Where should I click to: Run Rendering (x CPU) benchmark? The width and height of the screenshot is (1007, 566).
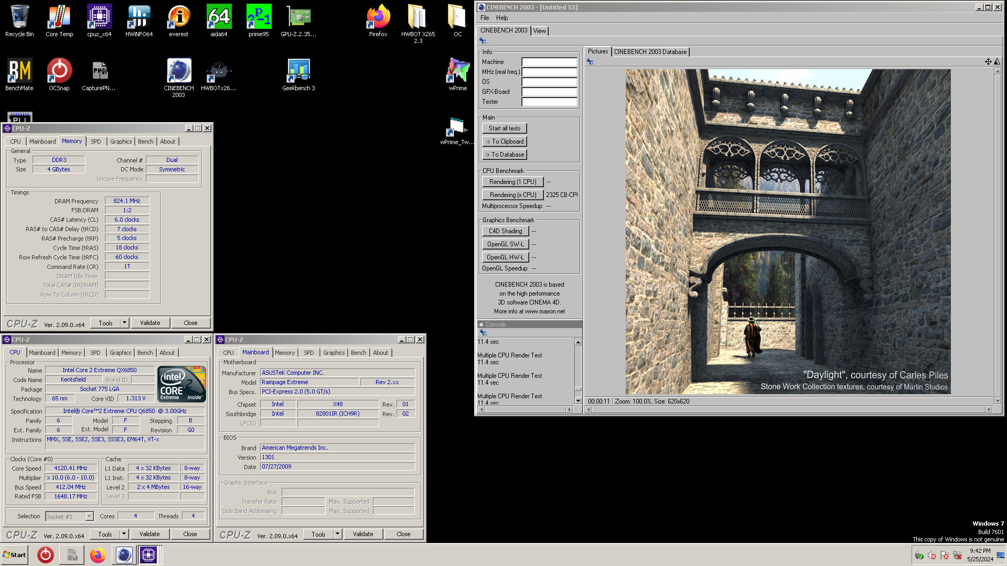[x=513, y=195]
